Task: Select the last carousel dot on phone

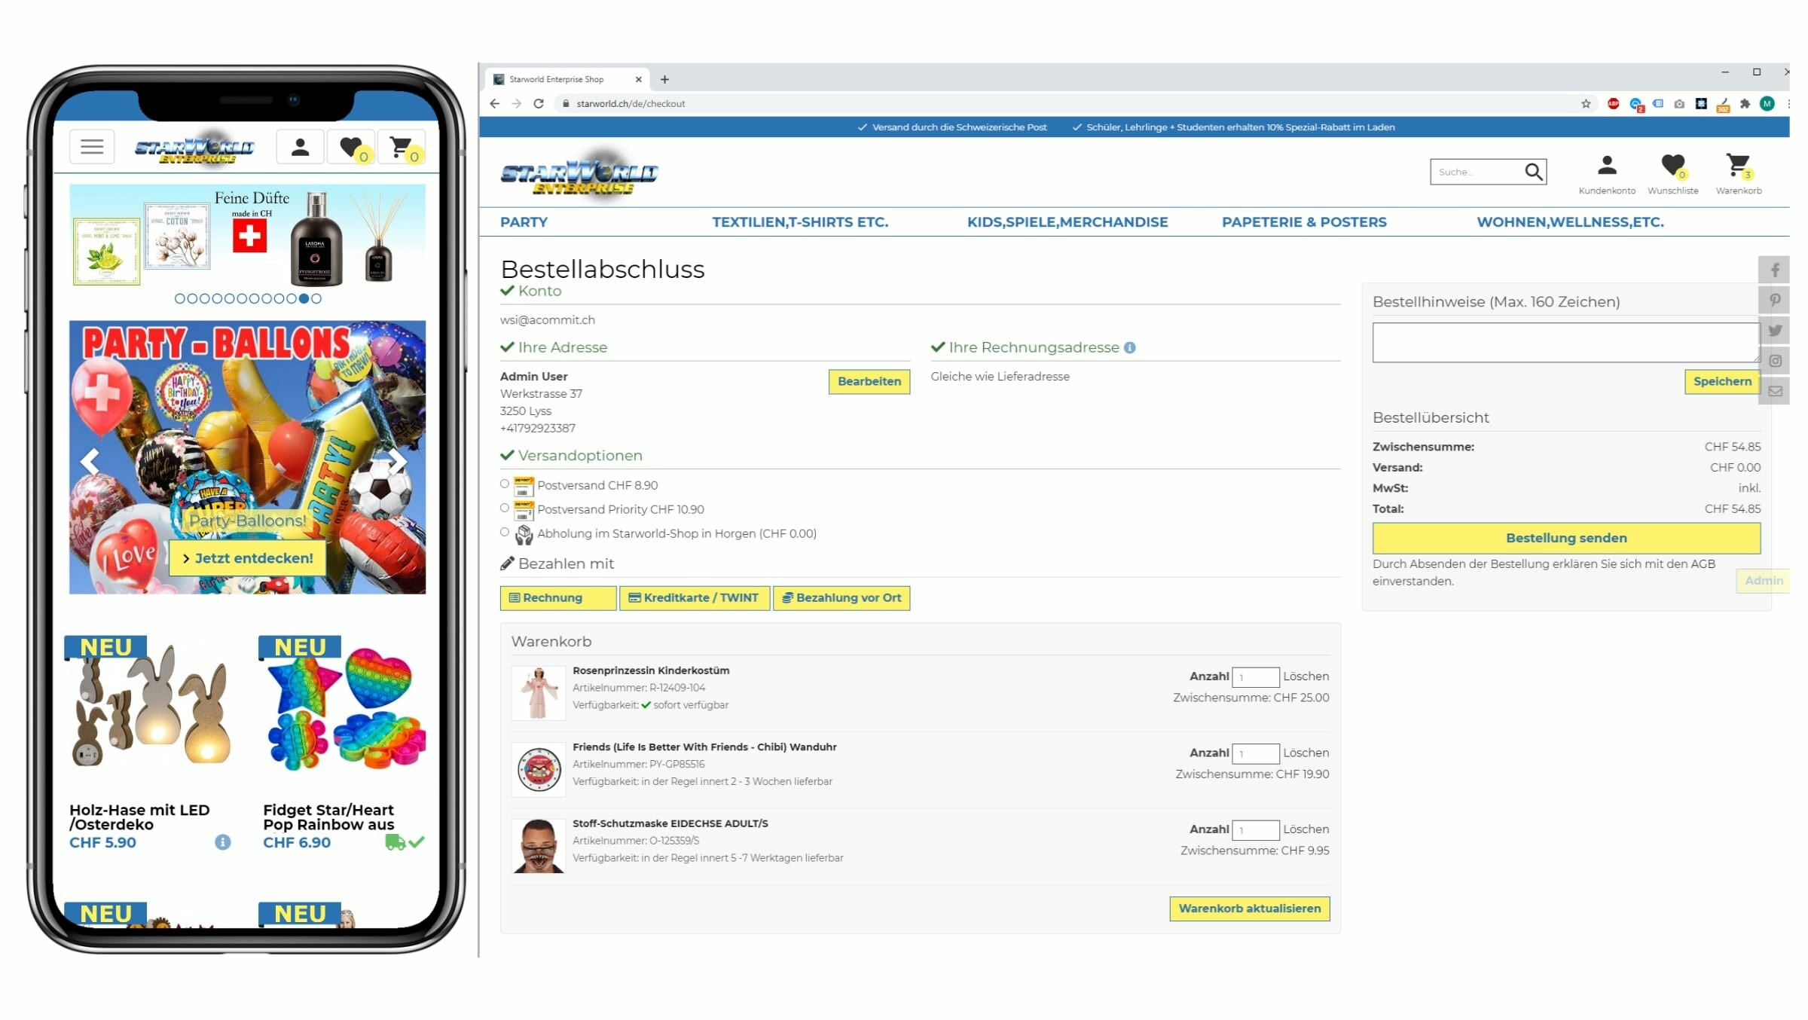Action: click(316, 298)
